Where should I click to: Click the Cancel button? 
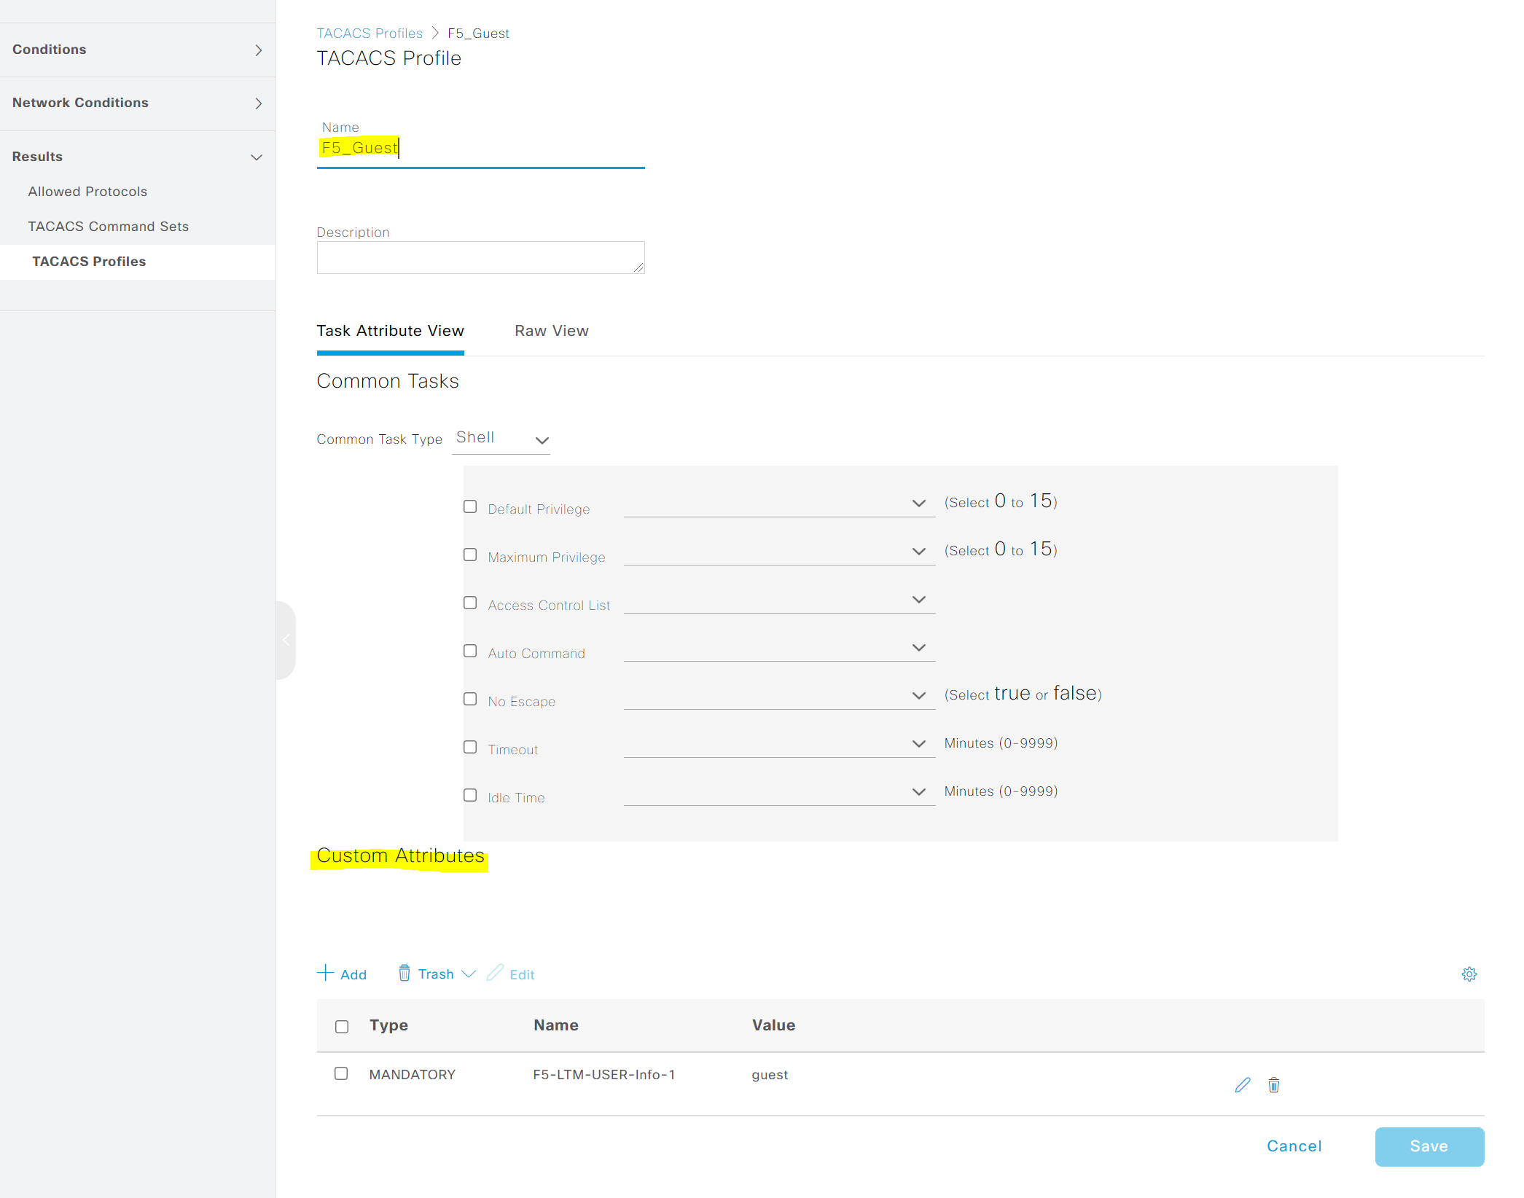pos(1294,1146)
